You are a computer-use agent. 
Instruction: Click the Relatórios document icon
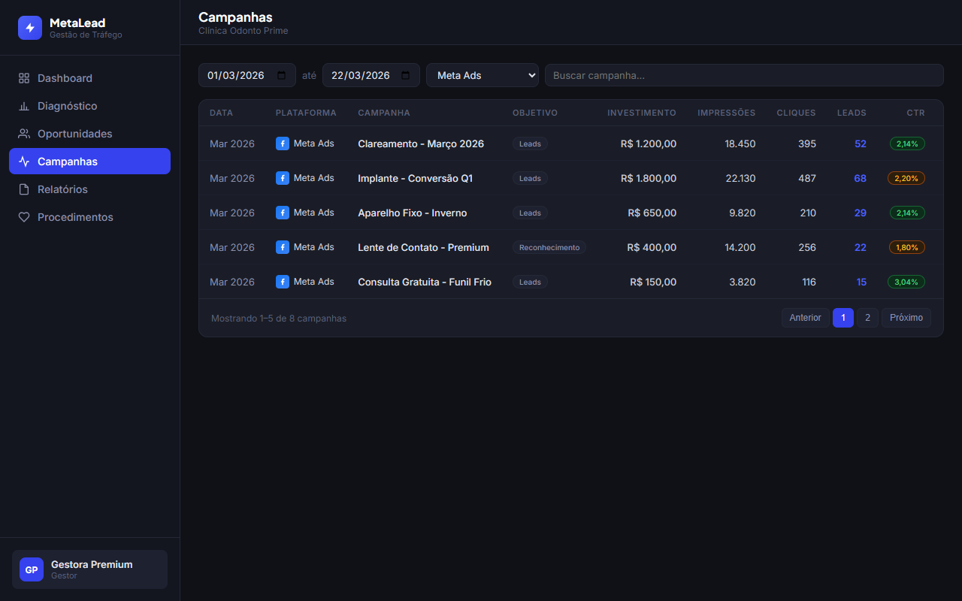(x=24, y=189)
